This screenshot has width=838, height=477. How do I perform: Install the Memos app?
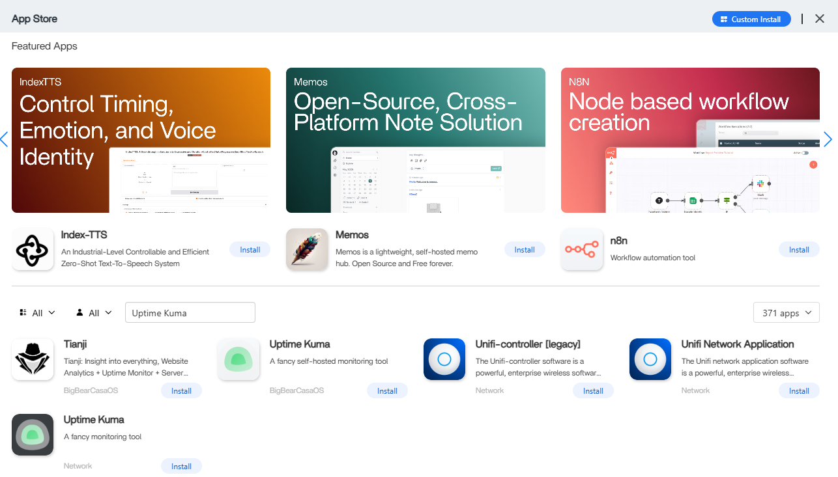tap(525, 250)
